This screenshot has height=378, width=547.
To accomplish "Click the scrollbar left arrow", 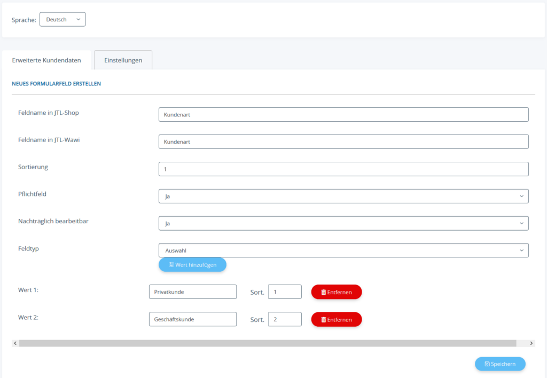I will point(15,343).
